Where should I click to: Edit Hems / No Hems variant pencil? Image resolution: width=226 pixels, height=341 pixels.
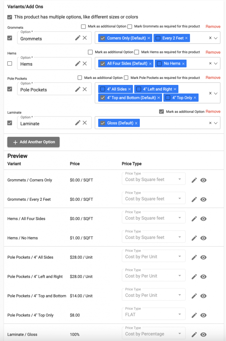(x=194, y=238)
